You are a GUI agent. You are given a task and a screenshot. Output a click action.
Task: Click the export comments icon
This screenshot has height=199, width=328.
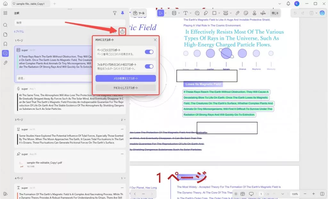pos(122,32)
